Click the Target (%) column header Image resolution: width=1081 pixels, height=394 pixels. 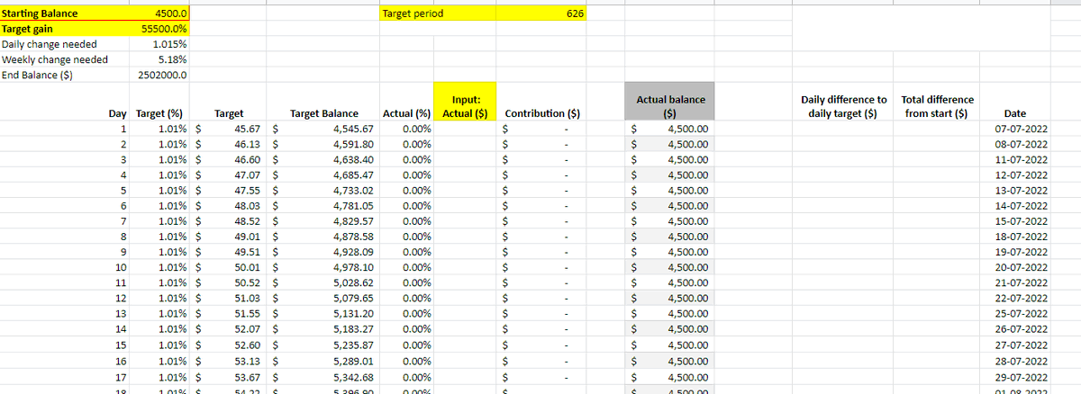[159, 113]
